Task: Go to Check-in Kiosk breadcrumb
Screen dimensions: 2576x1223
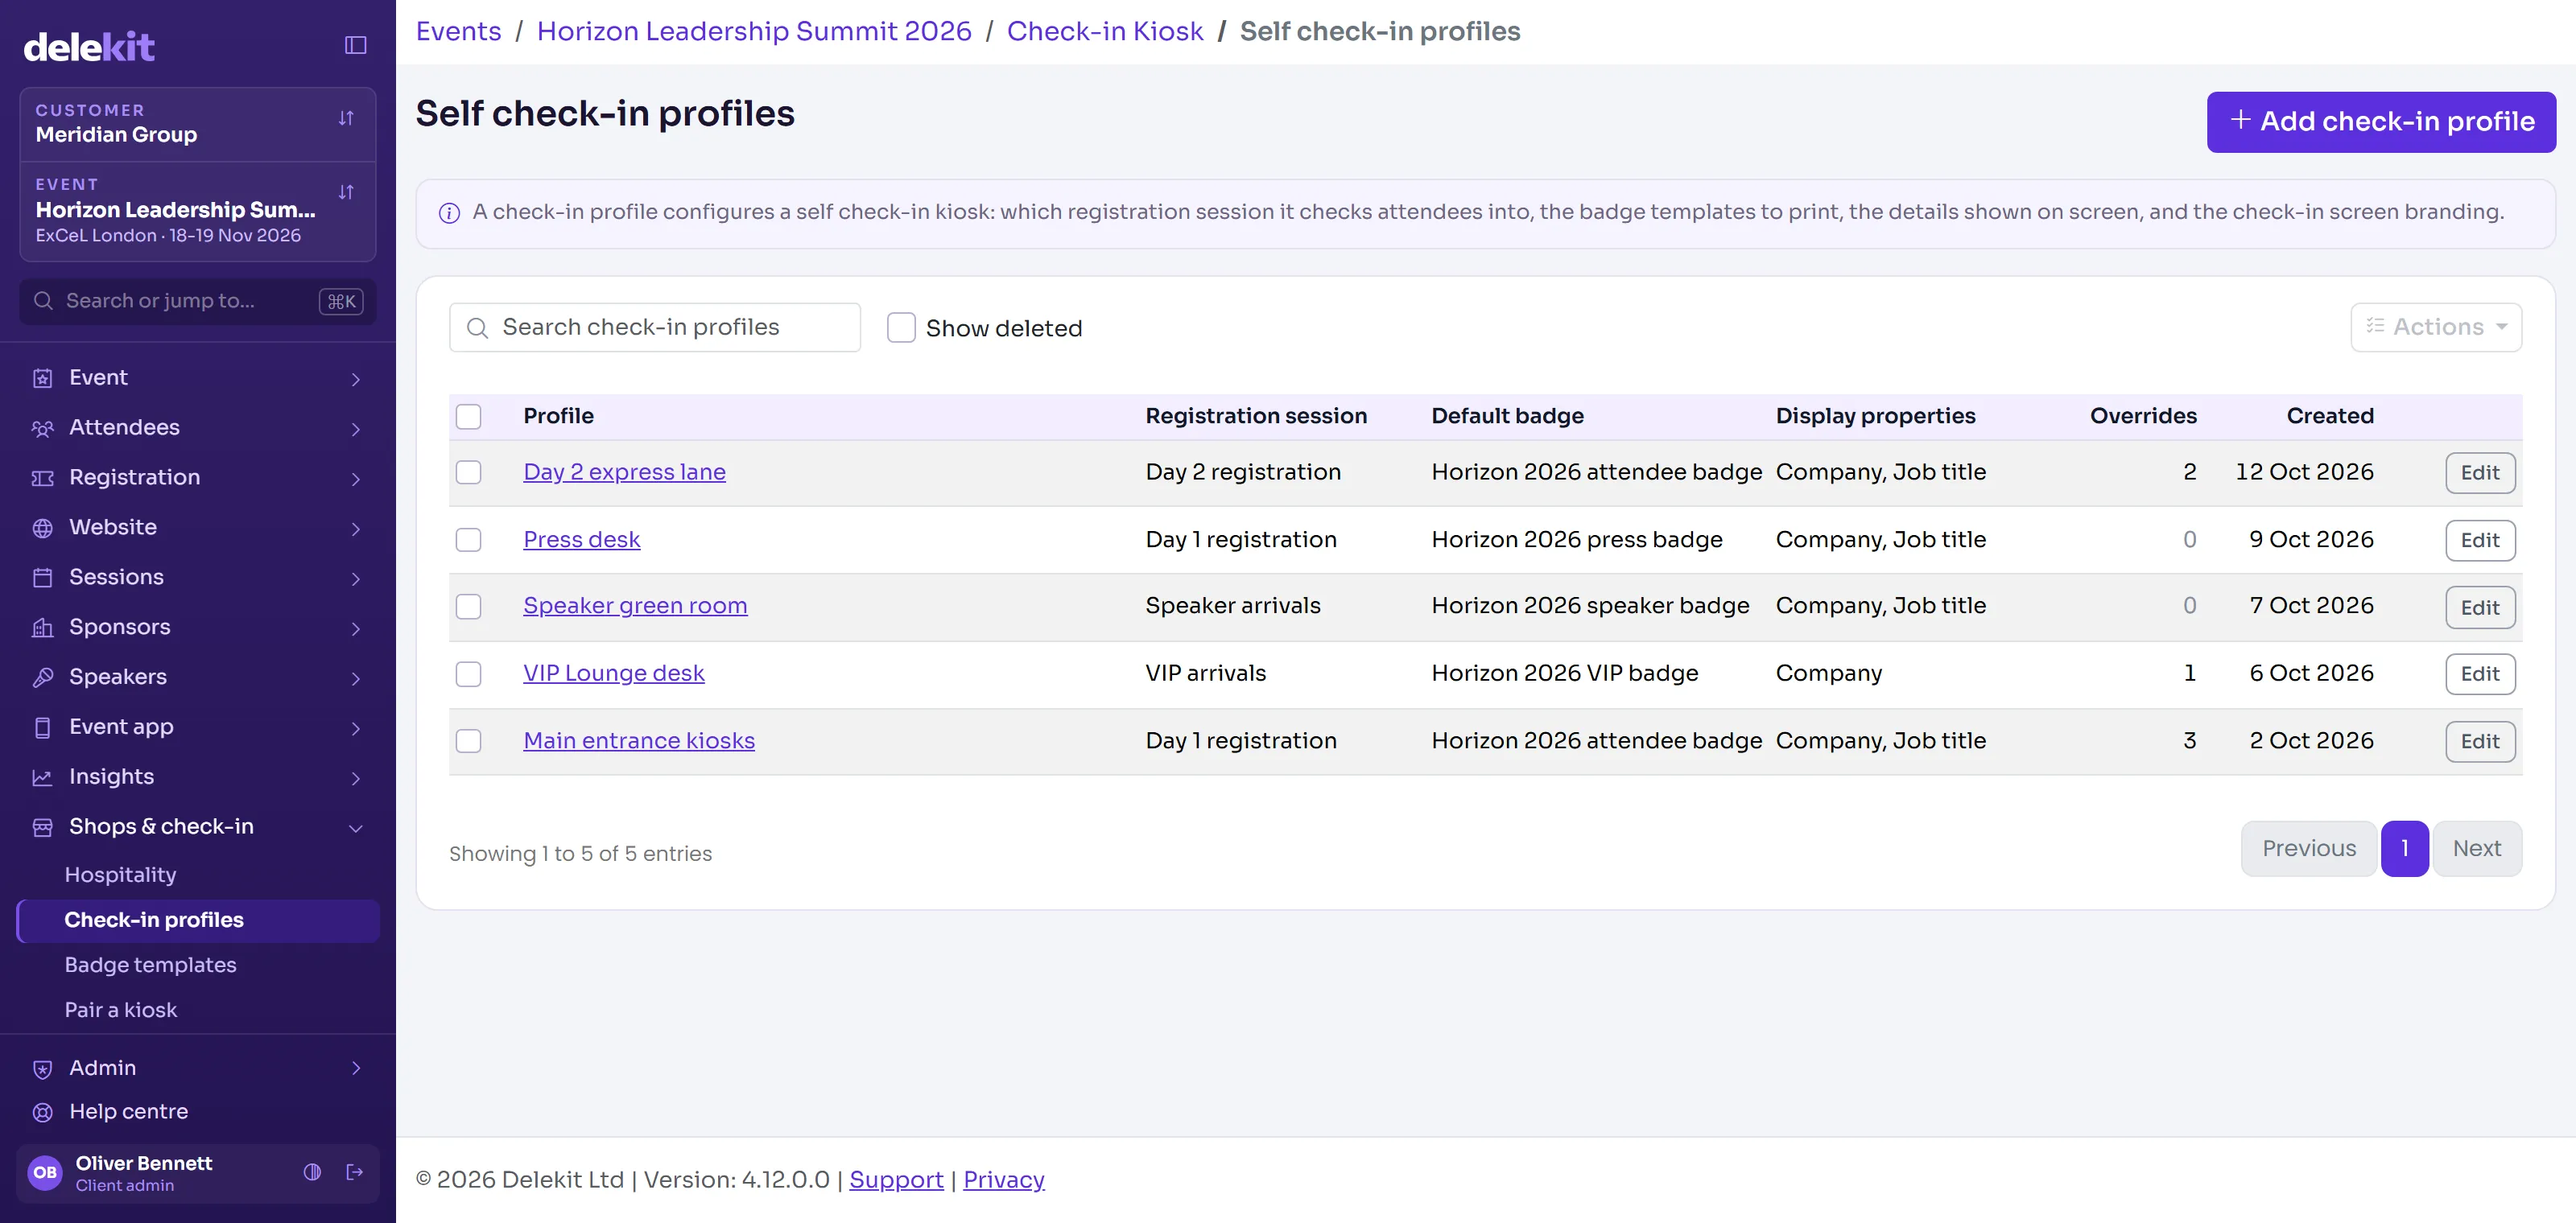Action: (1104, 32)
